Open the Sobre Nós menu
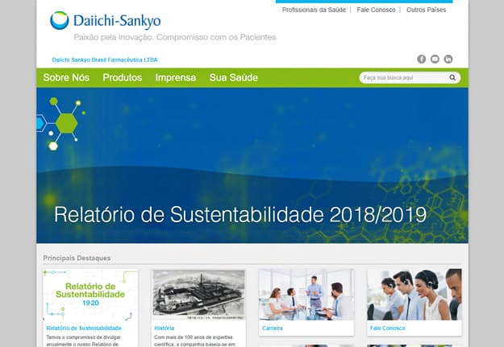The width and height of the screenshot is (504, 347). 66,77
